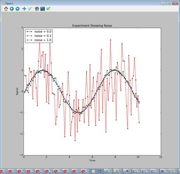Select the 'noise = 0.0' legend entry

(39, 32)
